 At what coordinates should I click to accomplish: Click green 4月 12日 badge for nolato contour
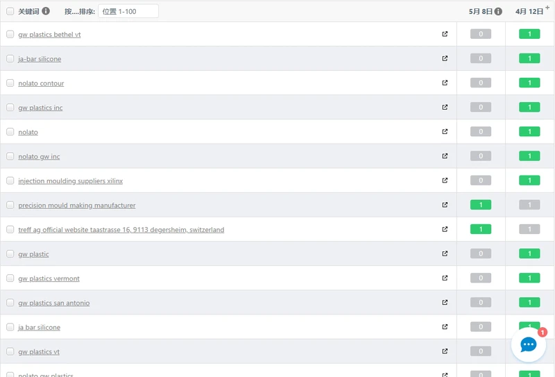(529, 83)
